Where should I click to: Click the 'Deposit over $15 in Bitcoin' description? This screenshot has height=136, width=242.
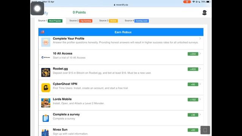102,73
